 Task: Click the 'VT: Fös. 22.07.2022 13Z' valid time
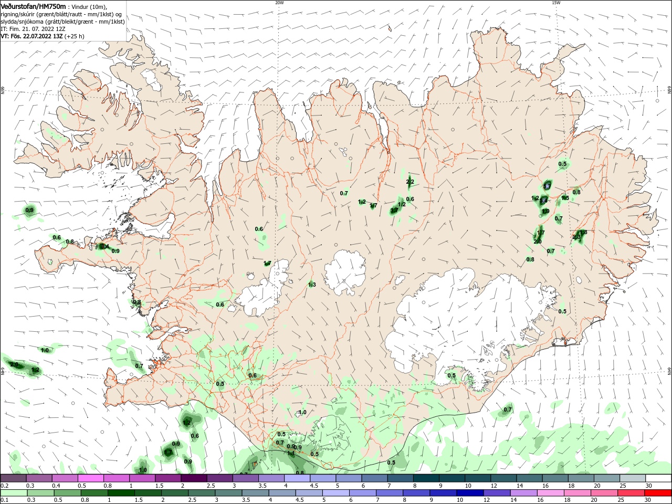point(31,36)
